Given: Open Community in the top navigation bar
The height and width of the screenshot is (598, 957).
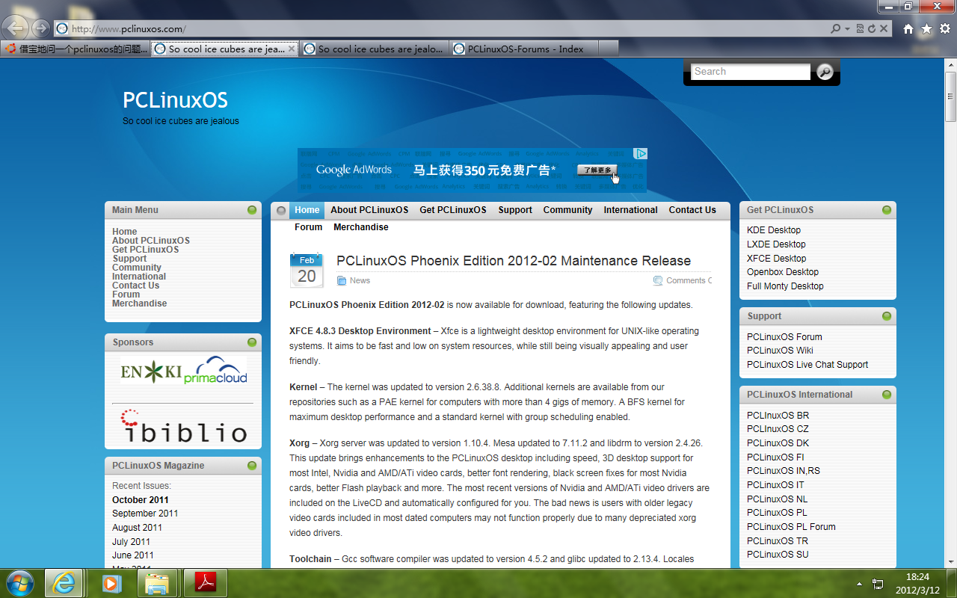Looking at the screenshot, I should 567,210.
